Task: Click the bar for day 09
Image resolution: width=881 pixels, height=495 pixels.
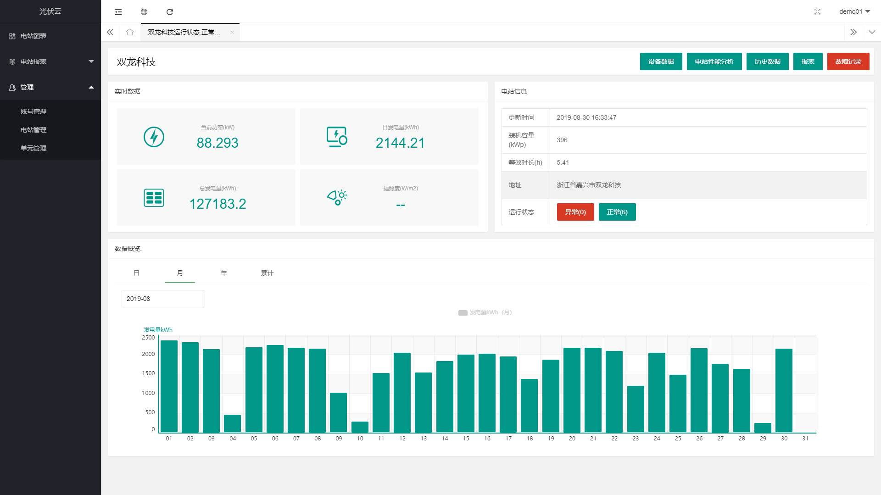Action: pos(339,412)
